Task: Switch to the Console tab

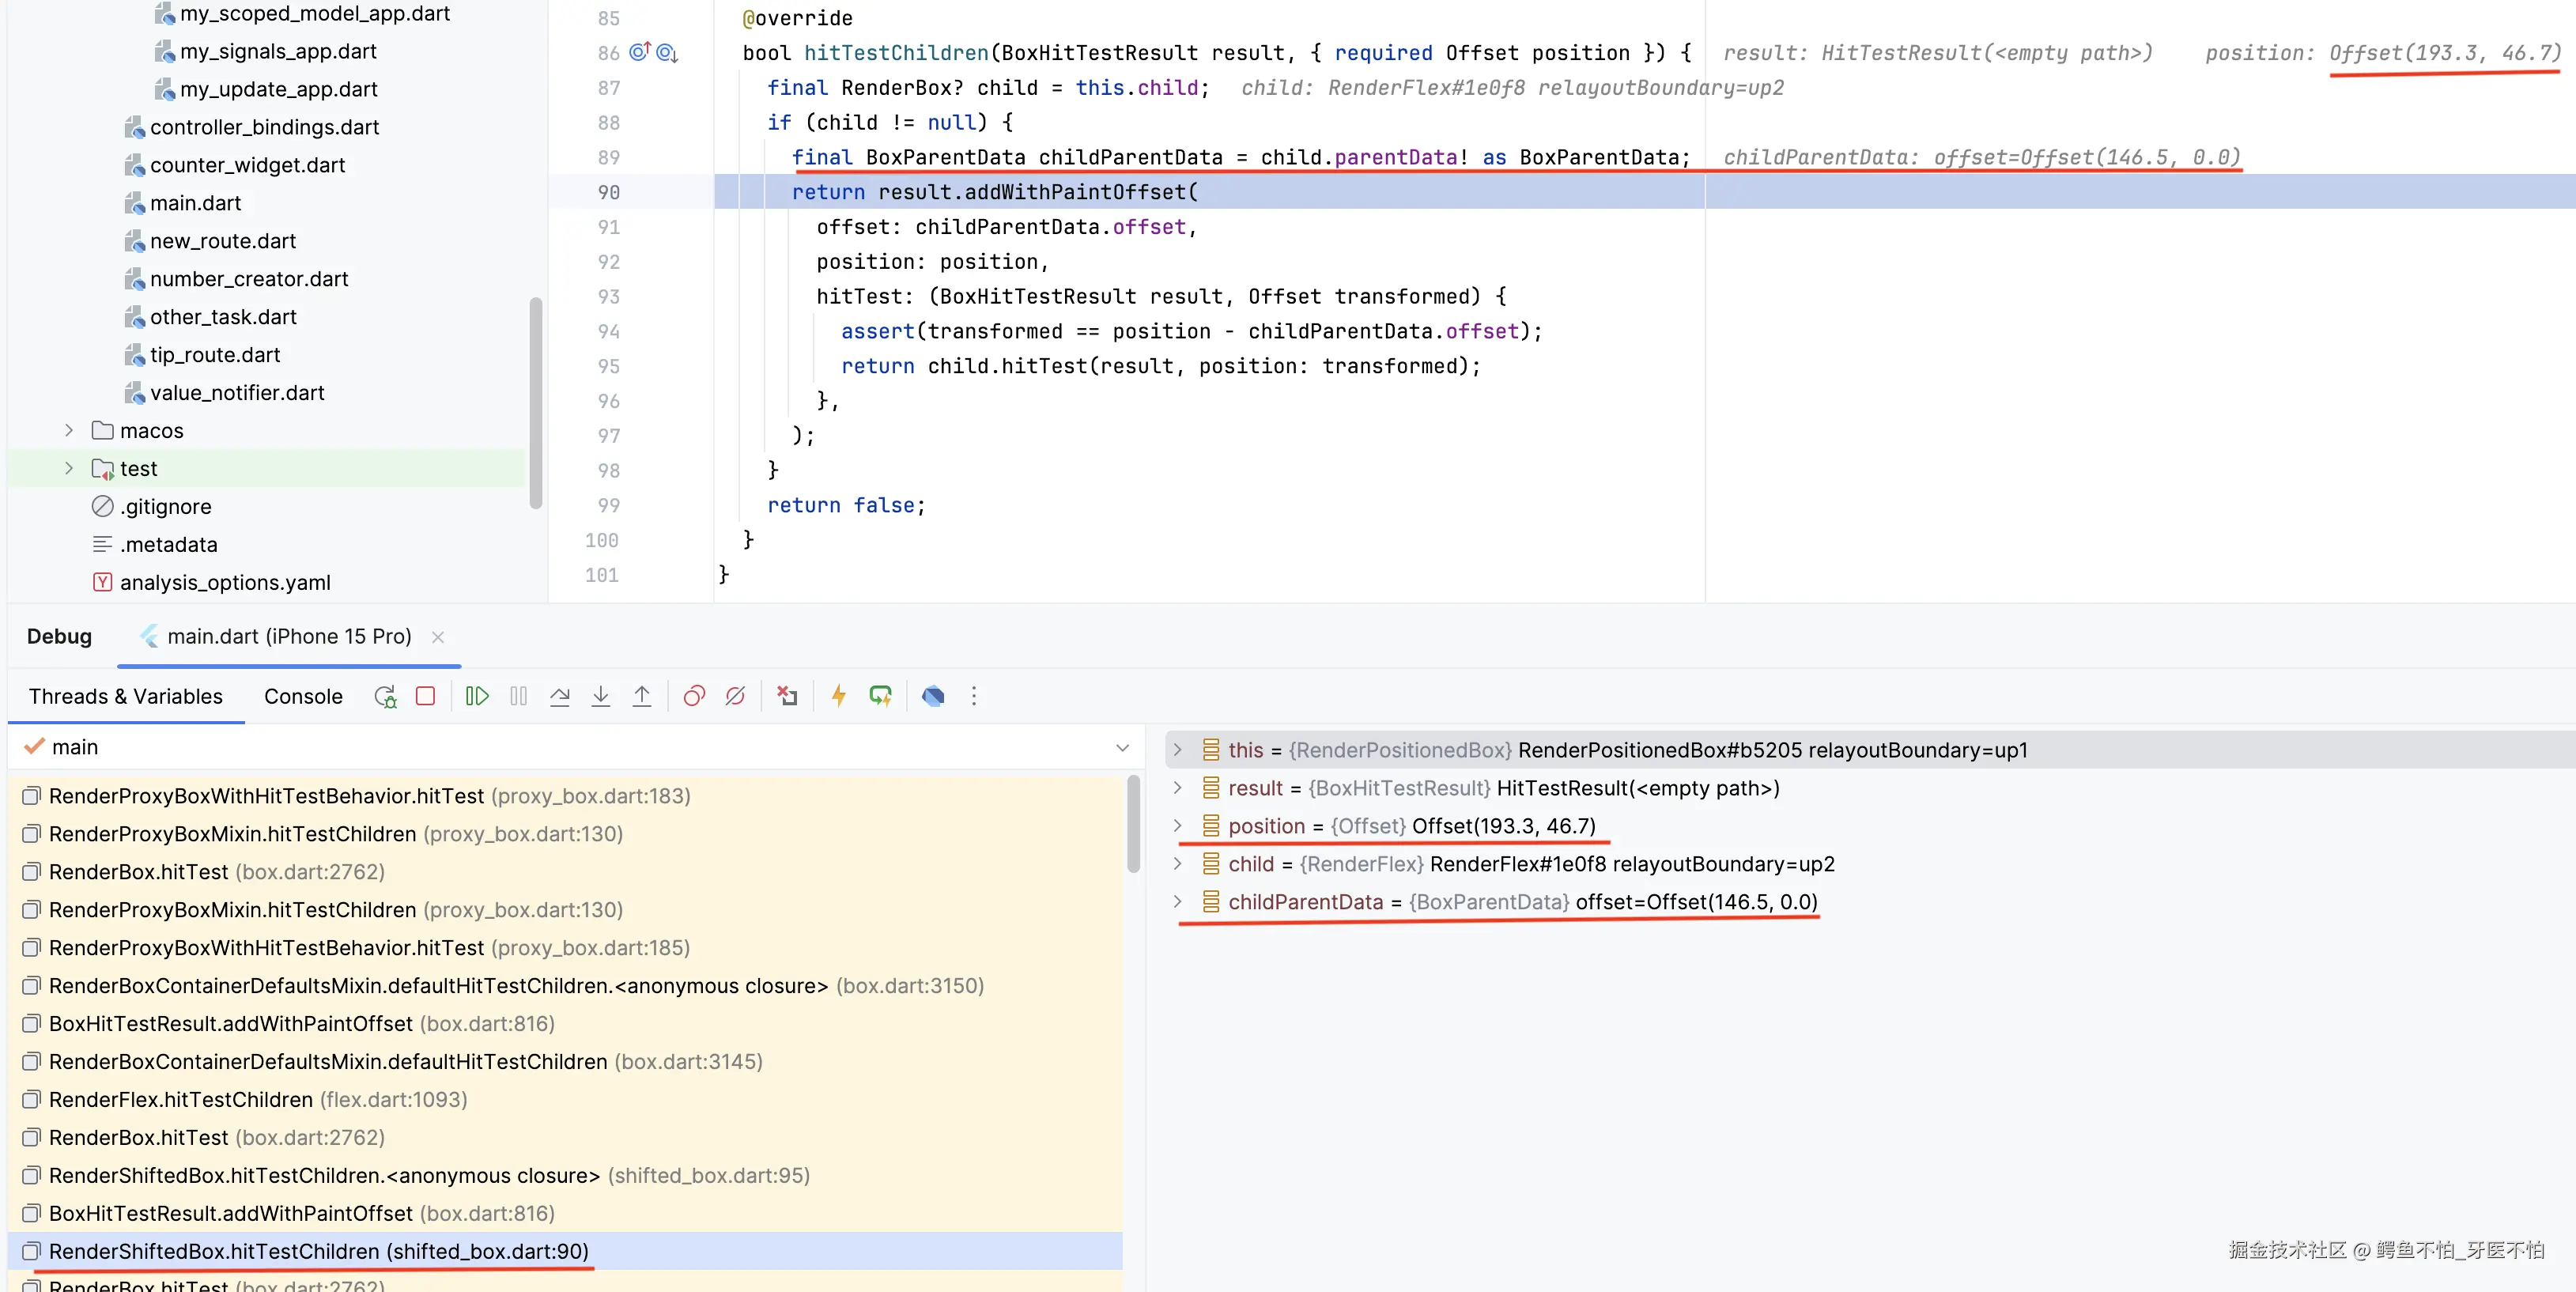Action: pos(303,696)
